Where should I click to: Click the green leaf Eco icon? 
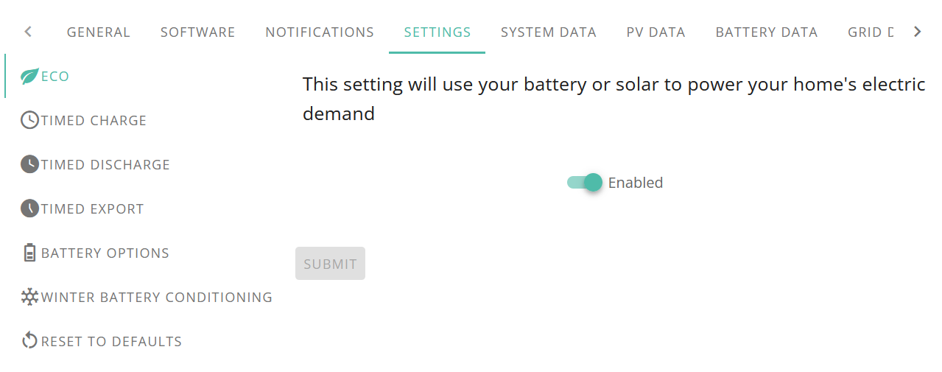(x=29, y=76)
